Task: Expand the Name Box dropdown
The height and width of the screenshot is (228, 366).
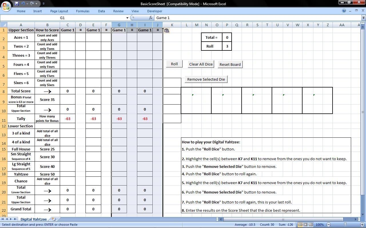Action: click(x=127, y=18)
